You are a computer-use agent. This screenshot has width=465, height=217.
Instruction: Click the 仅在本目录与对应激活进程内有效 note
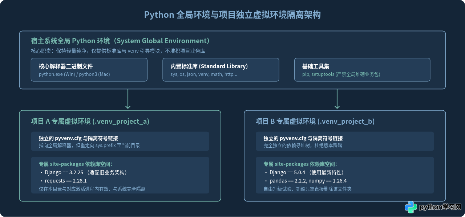click(92, 189)
